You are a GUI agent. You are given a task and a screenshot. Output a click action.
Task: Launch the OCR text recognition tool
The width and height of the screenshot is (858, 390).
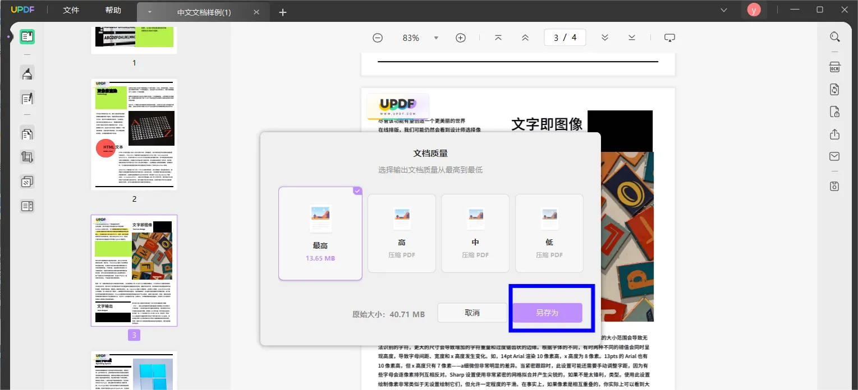835,67
